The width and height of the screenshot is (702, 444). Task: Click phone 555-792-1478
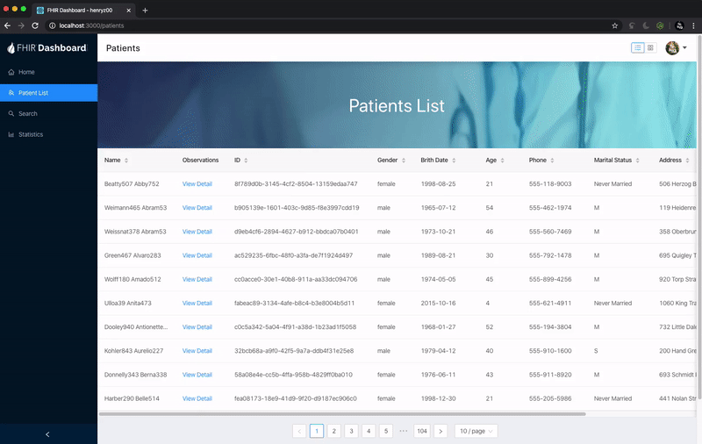coord(550,255)
